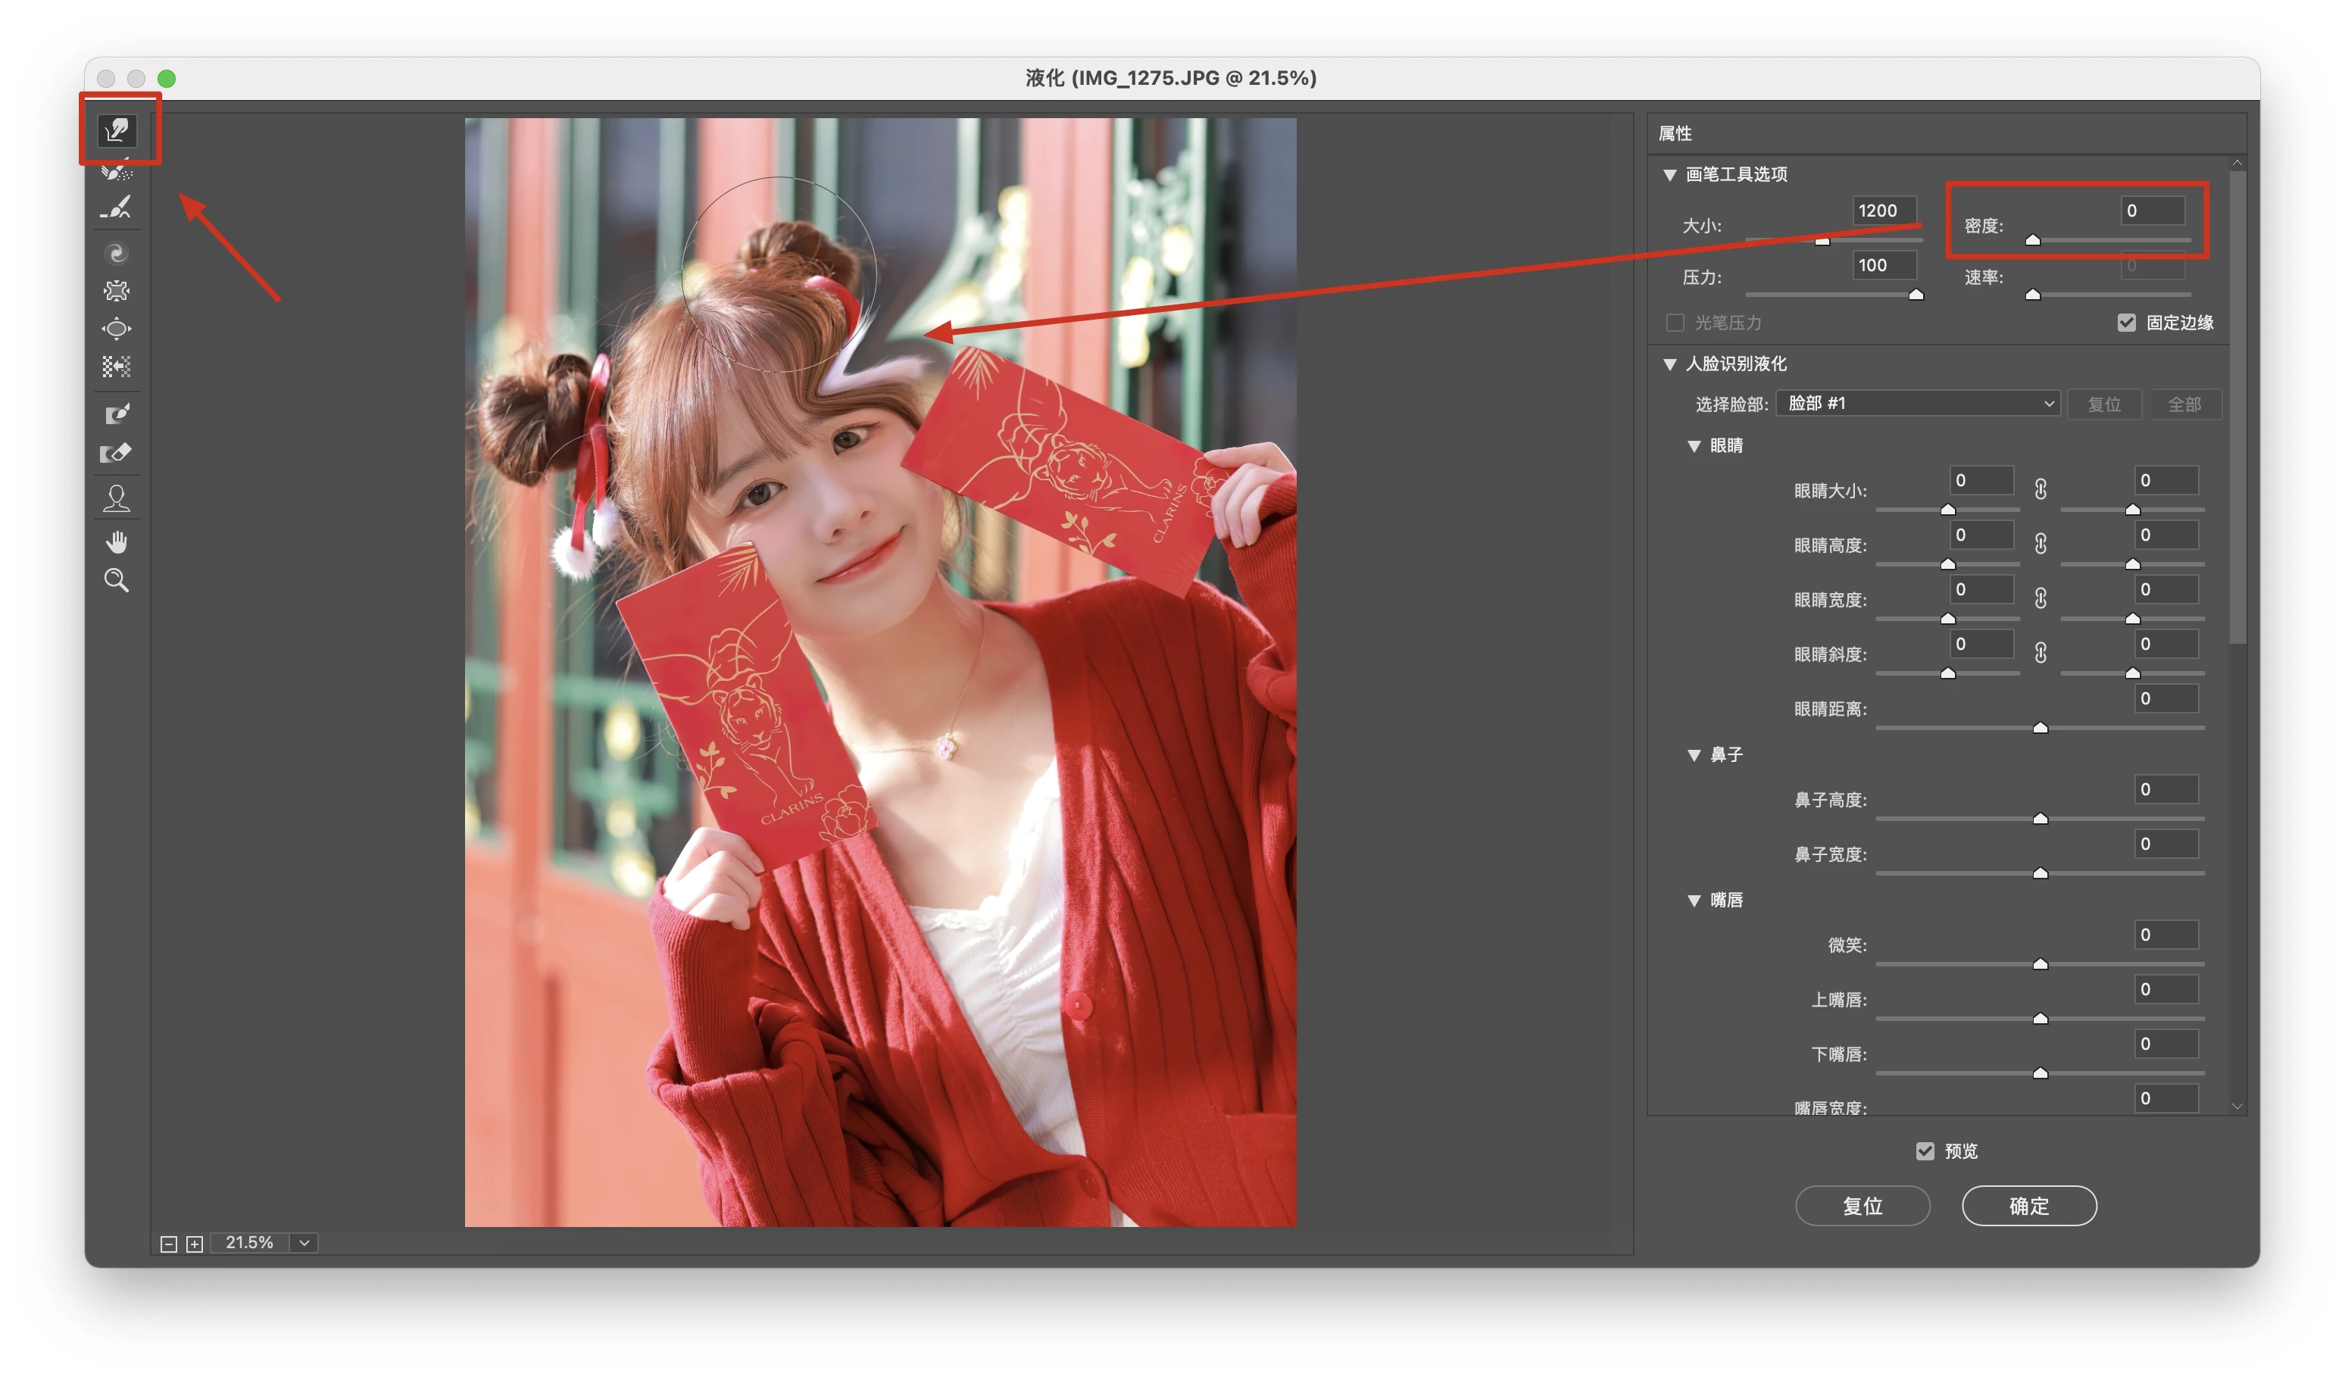Screen dimensions: 2345x1380
Task: Select the Thaw Mask eraser tool
Action: [117, 453]
